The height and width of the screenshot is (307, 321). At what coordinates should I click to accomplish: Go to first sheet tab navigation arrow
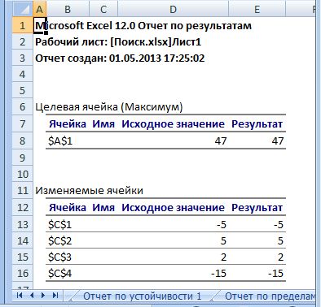(20, 295)
